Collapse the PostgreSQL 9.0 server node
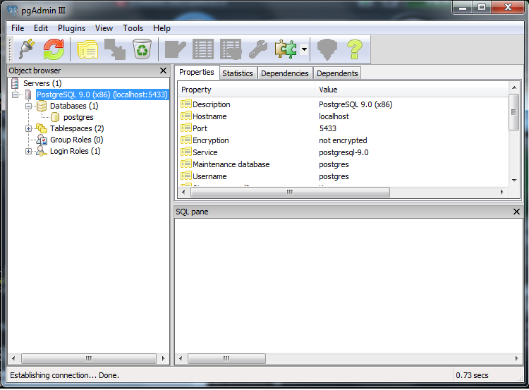 16,95
